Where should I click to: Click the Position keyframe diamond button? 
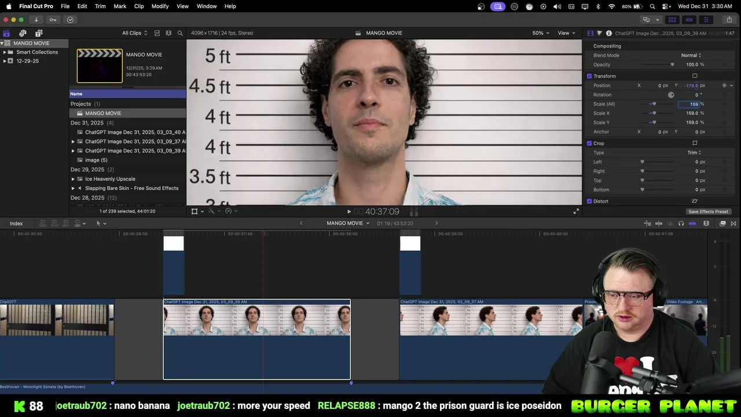(724, 85)
